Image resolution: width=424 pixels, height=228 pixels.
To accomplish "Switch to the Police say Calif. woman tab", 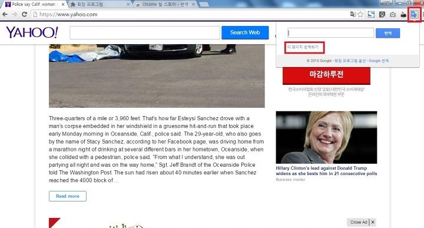I will tap(34, 4).
